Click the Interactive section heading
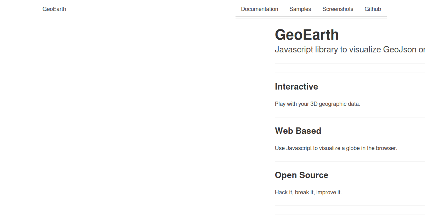 (x=296, y=86)
